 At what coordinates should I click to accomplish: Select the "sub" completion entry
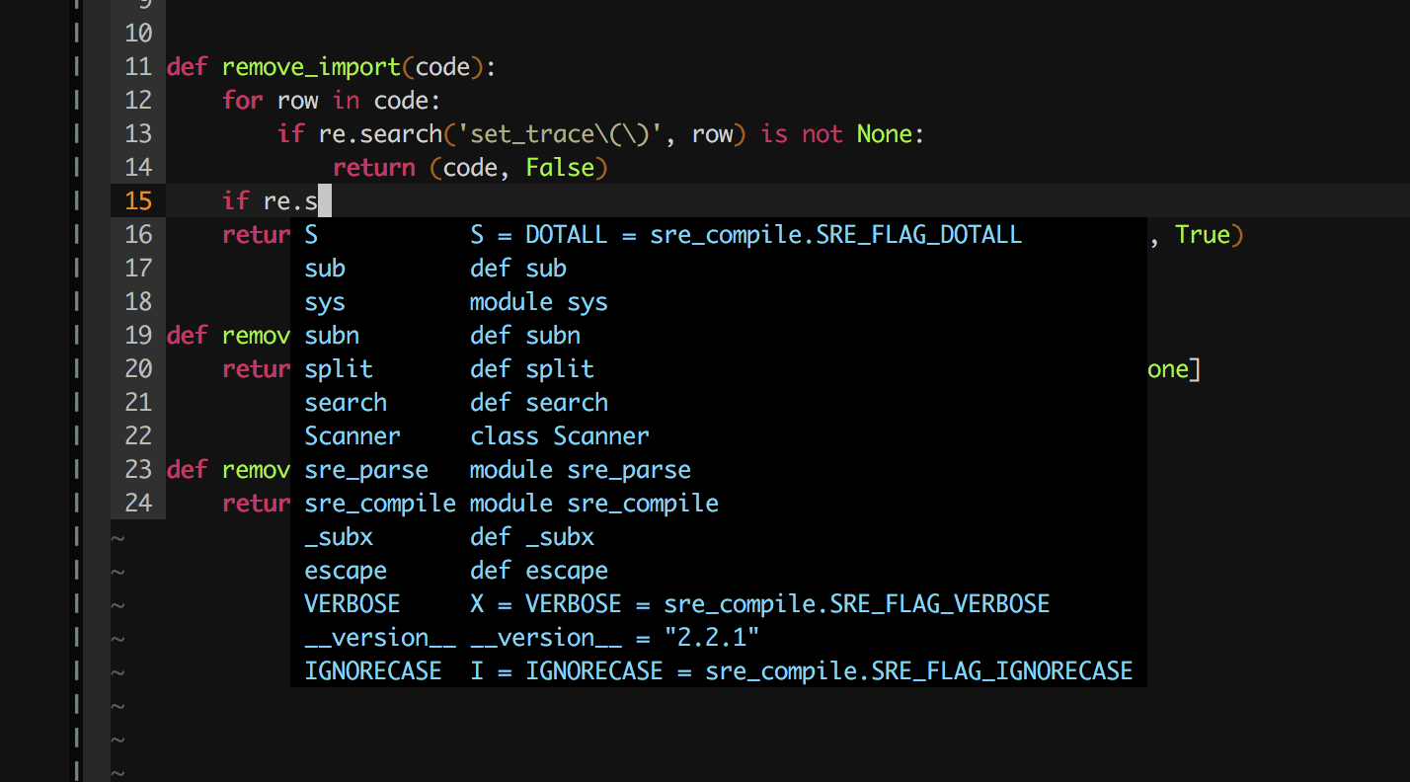click(x=324, y=268)
